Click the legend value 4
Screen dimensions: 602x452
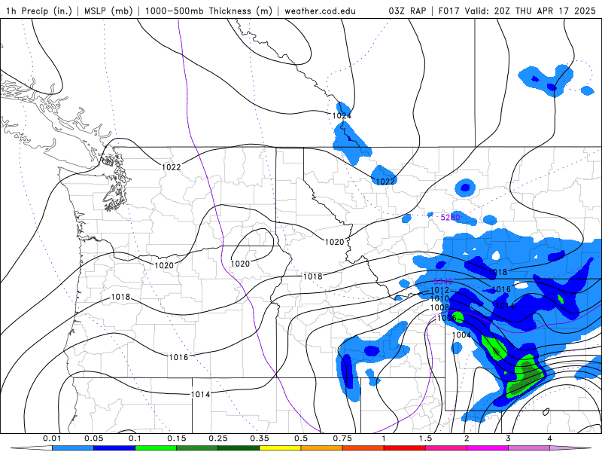(x=550, y=438)
